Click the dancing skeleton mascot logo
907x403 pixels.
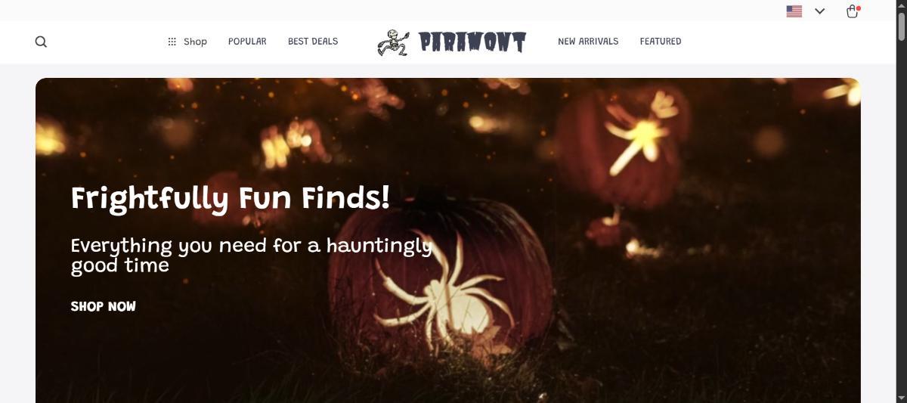click(x=394, y=42)
